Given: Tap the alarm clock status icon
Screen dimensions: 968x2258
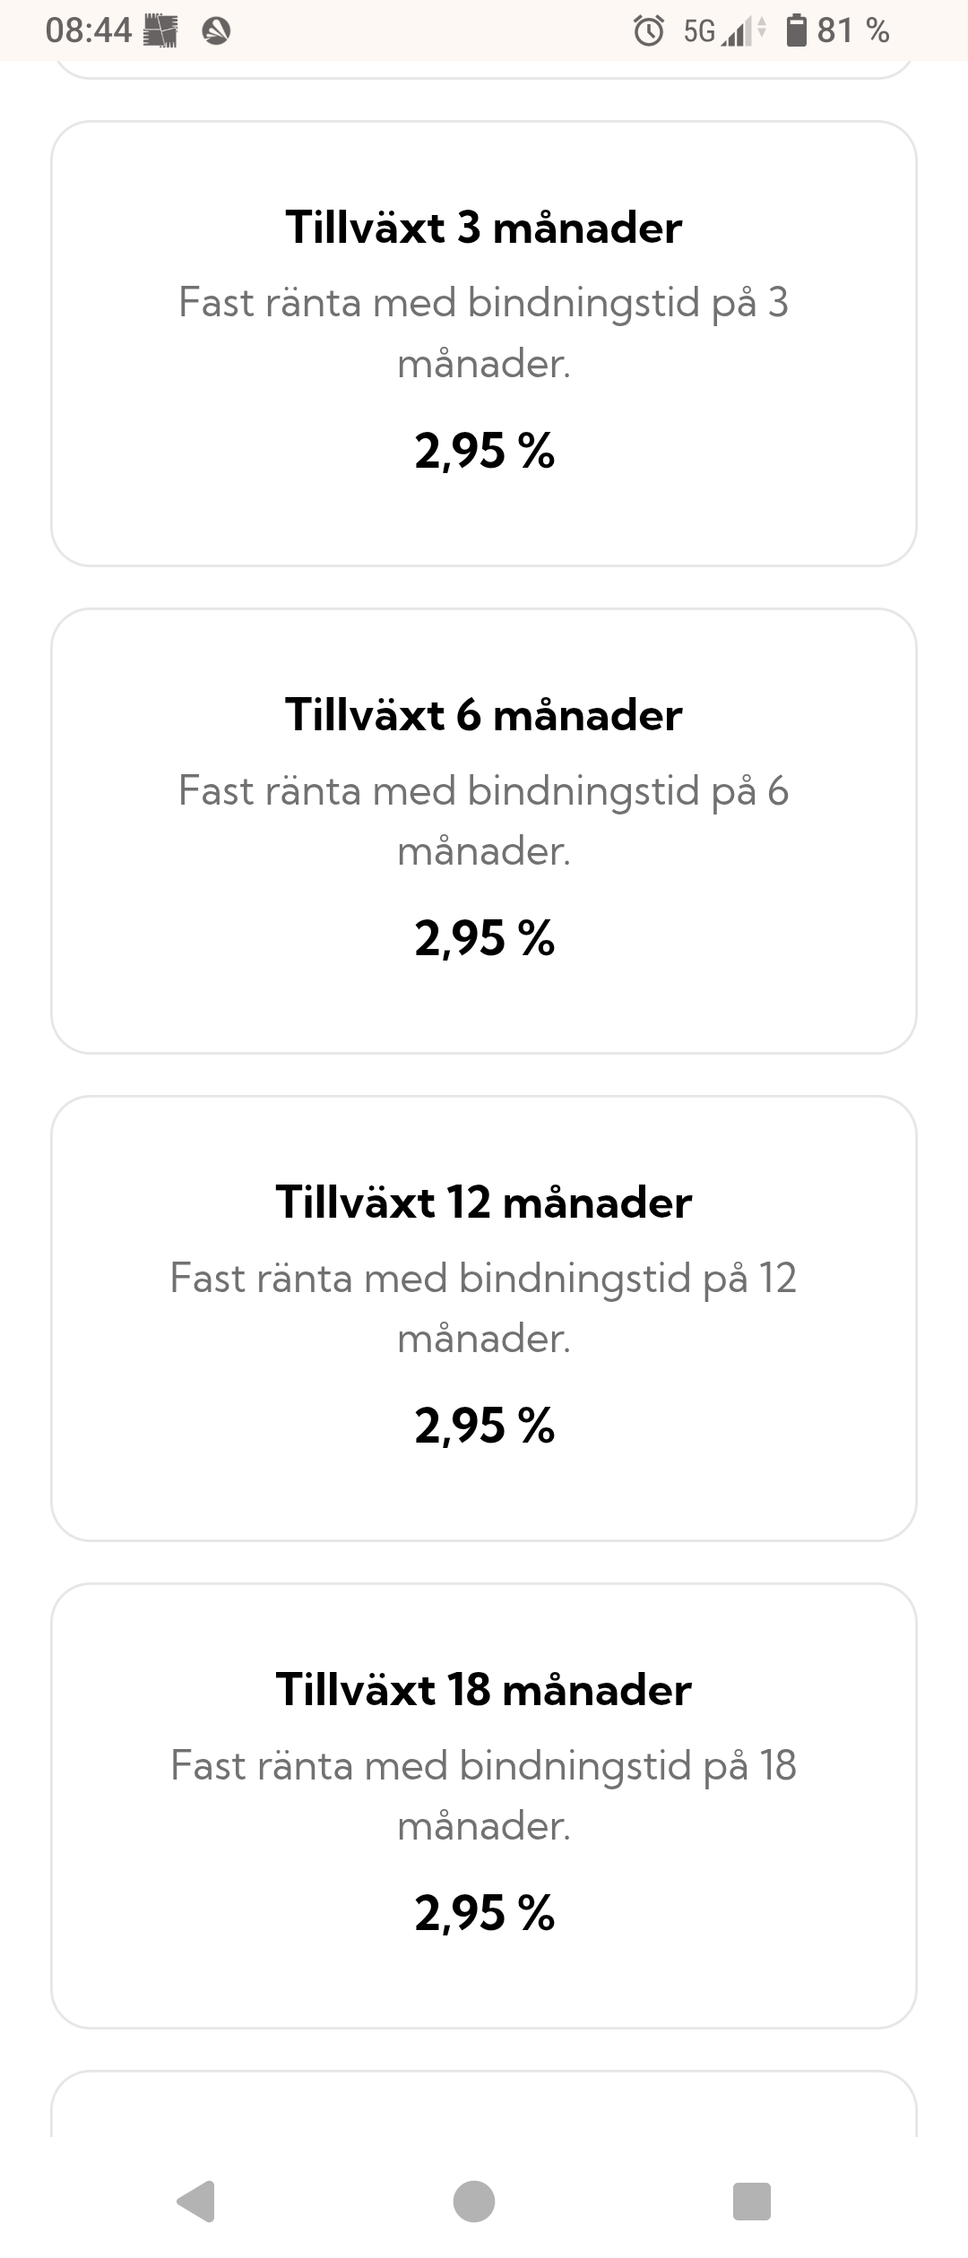Looking at the screenshot, I should tap(648, 31).
